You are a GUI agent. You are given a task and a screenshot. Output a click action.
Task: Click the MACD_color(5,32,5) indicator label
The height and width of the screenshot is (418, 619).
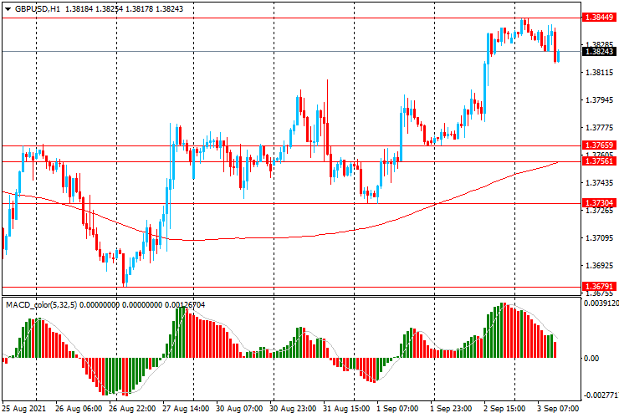(x=42, y=304)
